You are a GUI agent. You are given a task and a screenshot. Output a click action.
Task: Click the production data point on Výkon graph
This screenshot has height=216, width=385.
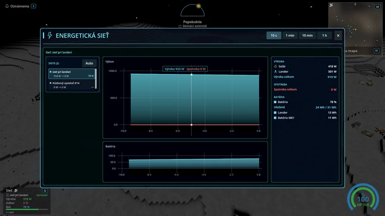192,74
